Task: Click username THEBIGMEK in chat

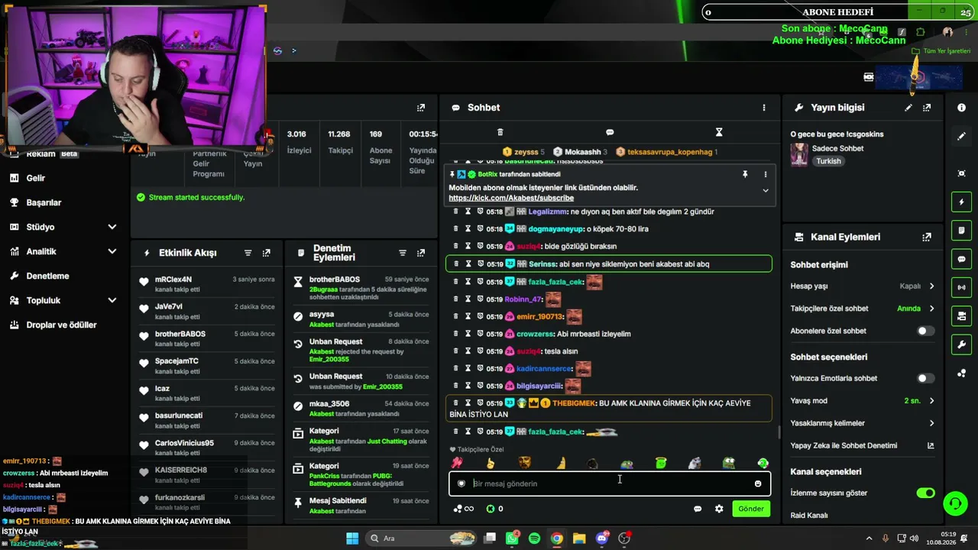Action: tap(575, 403)
